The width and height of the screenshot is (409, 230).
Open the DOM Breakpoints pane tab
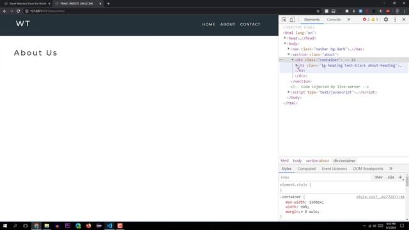pos(368,169)
